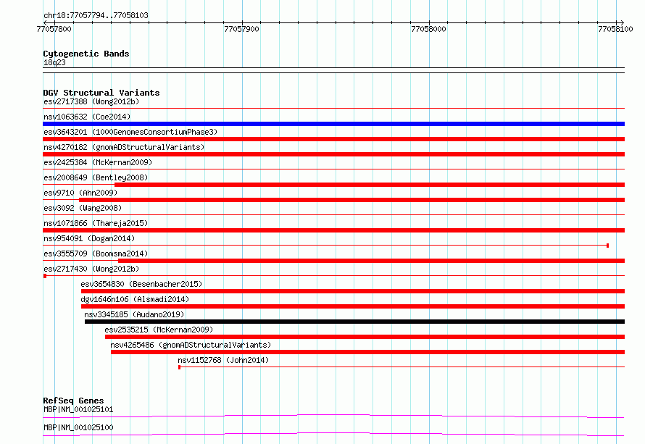Screen dimensions: 645x444
Task: Click nsv1071866 (Thareja2015) variant label
Action: [96, 223]
